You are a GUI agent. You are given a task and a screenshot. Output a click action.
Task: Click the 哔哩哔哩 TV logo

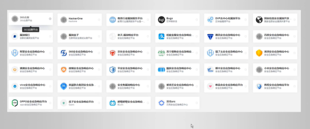click(113, 103)
